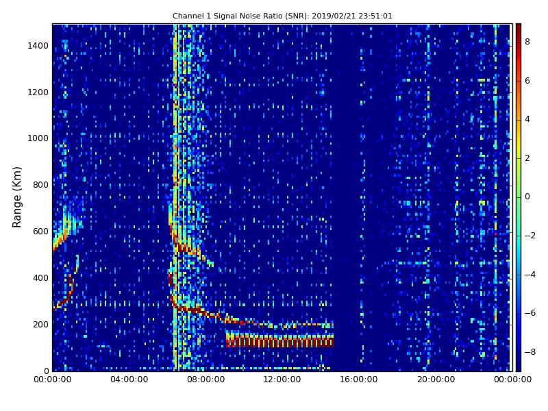Click the colorbar label −4
The width and height of the screenshot is (548, 411).
click(530, 275)
